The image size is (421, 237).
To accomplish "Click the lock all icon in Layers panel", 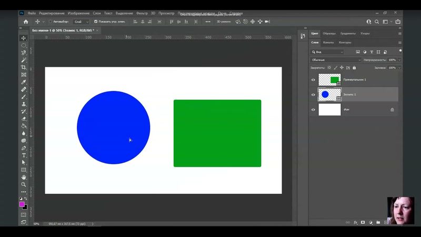I will (x=354, y=67).
